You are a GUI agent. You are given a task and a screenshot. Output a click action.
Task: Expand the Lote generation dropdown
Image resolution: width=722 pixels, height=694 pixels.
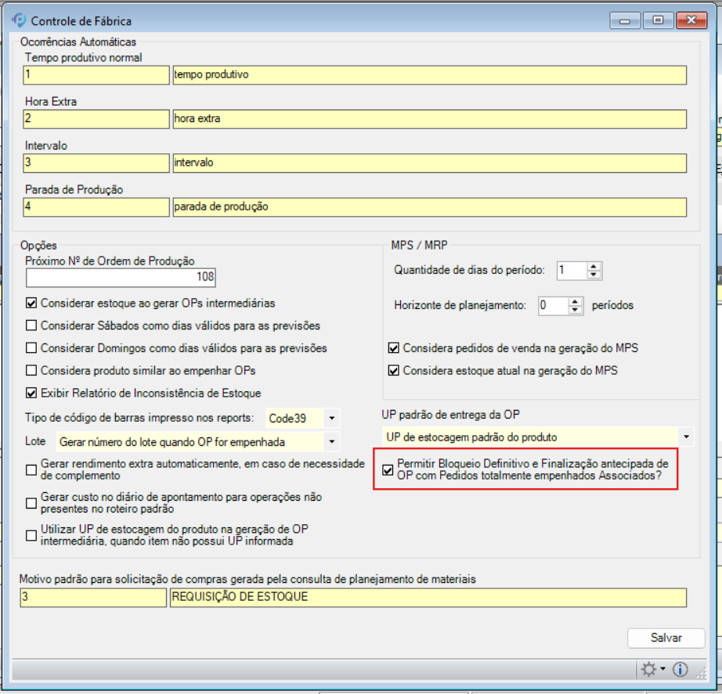coord(331,442)
